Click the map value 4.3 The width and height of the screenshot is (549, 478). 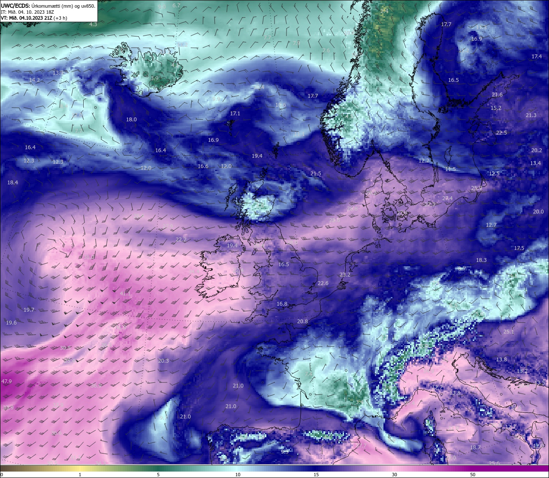[x=93, y=24]
